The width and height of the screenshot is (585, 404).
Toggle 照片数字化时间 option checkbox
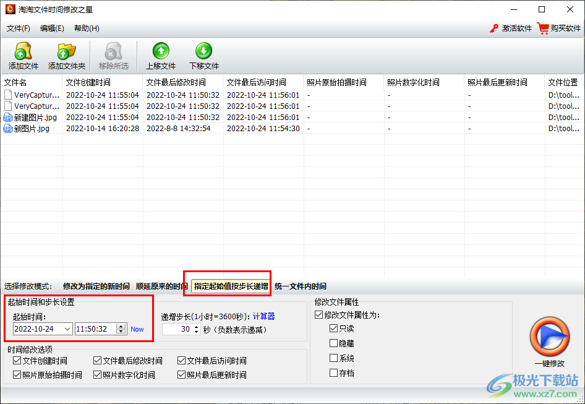[x=97, y=374]
